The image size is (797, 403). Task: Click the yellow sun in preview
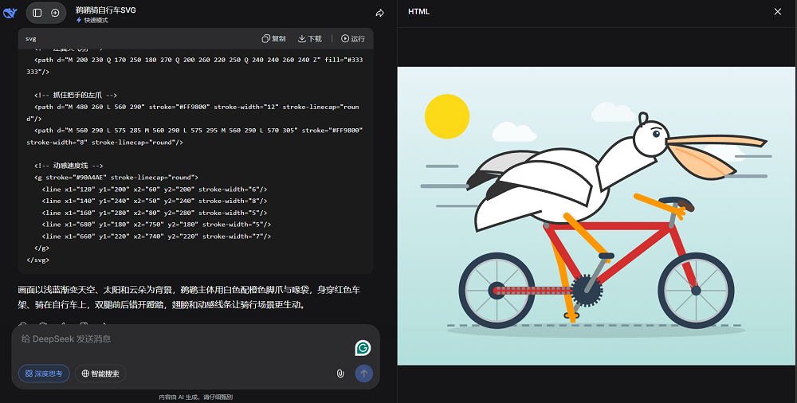[x=447, y=116]
